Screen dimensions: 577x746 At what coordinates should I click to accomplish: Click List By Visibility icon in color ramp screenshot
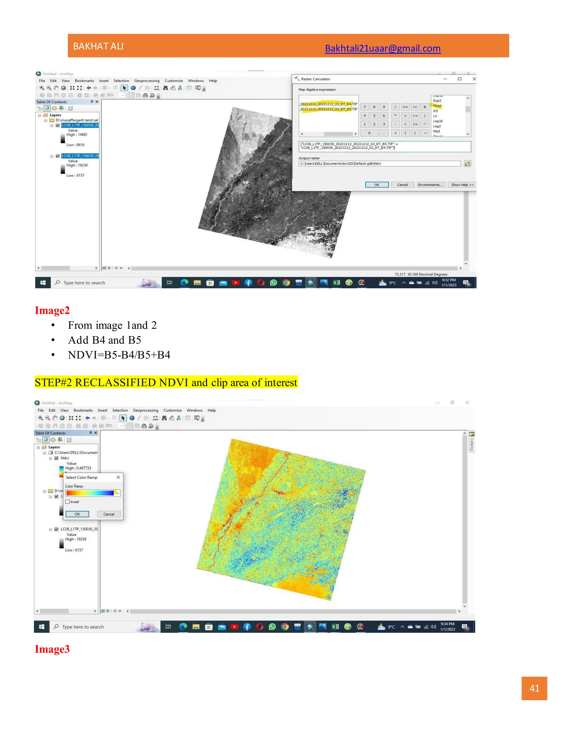(x=53, y=440)
